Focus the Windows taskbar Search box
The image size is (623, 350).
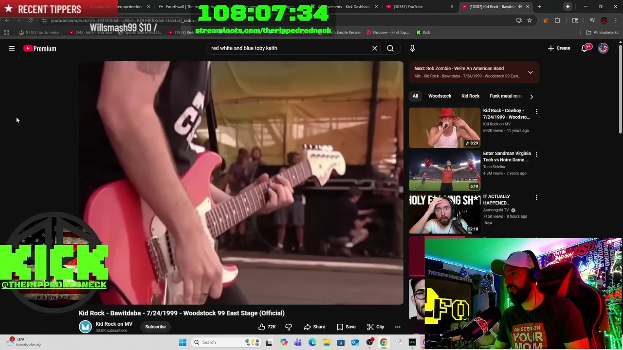(225, 342)
